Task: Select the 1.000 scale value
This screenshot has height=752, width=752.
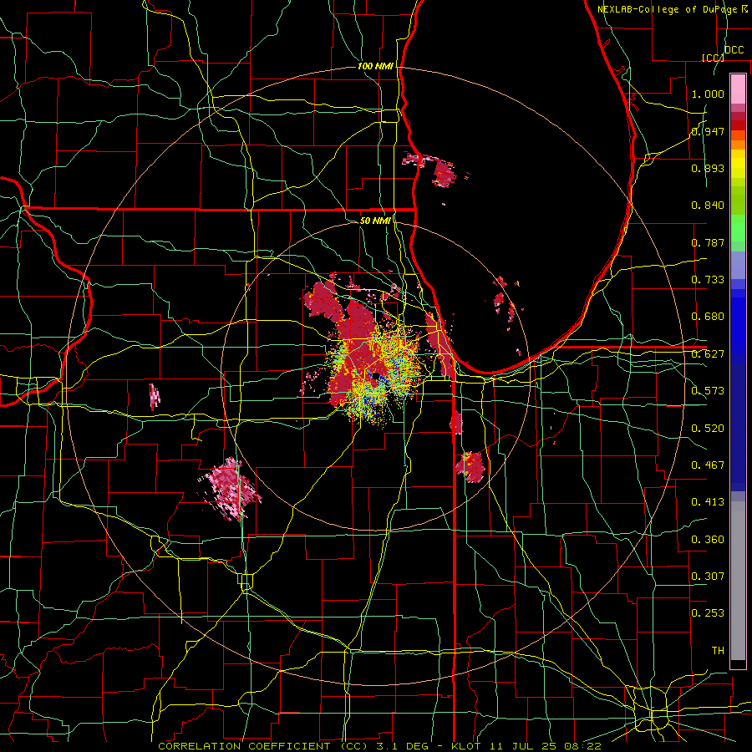Action: 708,94
